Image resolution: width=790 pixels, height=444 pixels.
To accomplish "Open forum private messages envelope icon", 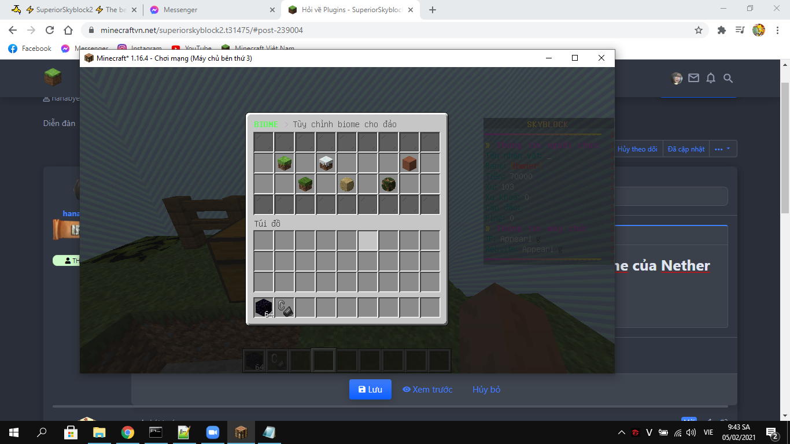I will click(x=693, y=78).
